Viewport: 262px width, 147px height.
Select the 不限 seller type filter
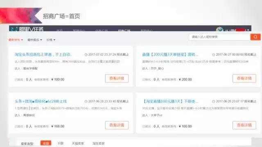point(60,143)
